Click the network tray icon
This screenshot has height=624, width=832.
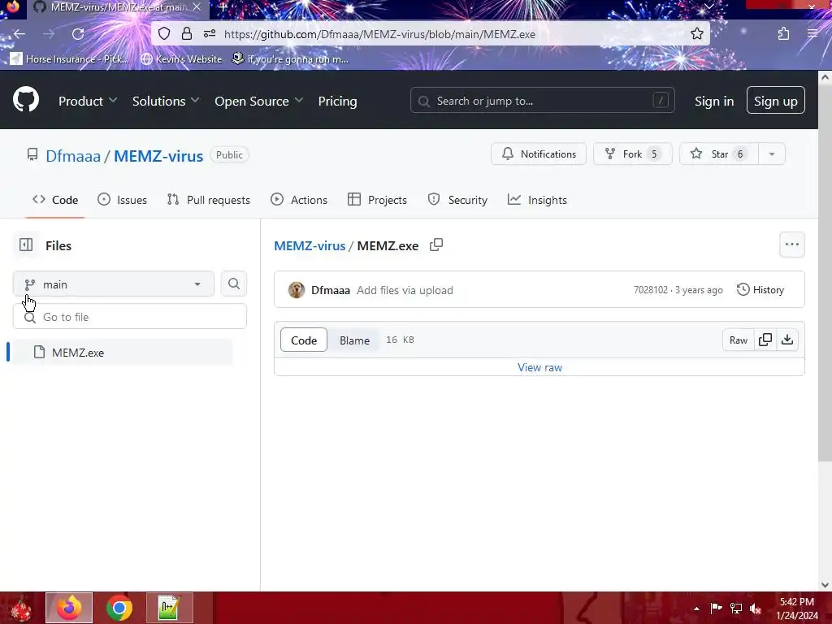pos(736,608)
